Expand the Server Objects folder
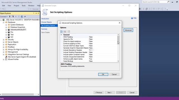The width and height of the screenshot is (179, 100). tap(4, 42)
